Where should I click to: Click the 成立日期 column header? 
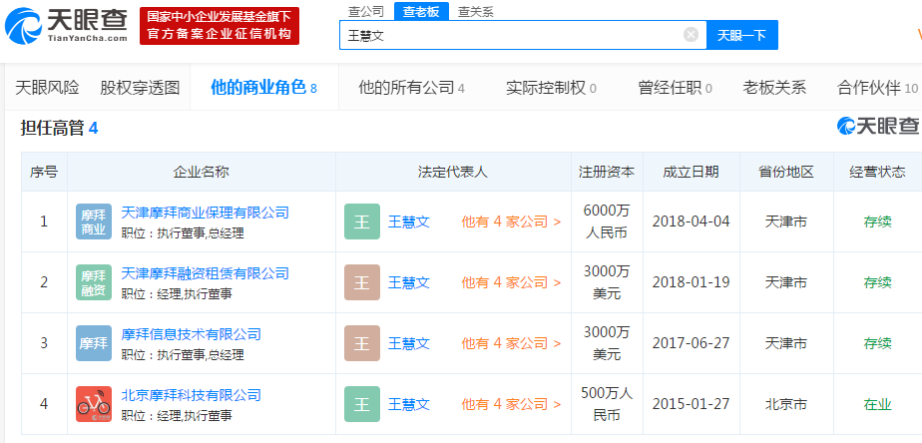pos(691,172)
